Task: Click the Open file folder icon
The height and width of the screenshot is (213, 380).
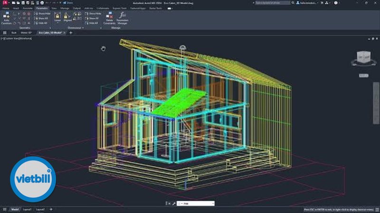Action: click(18, 3)
